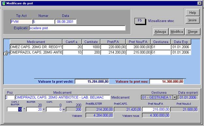Click the hand pointer row indicator
Viewport: 204px width, 126px height.
click(7, 53)
